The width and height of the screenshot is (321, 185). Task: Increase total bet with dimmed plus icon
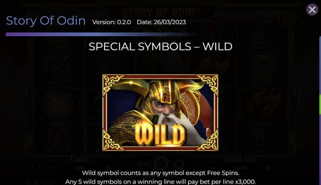tap(268, 168)
